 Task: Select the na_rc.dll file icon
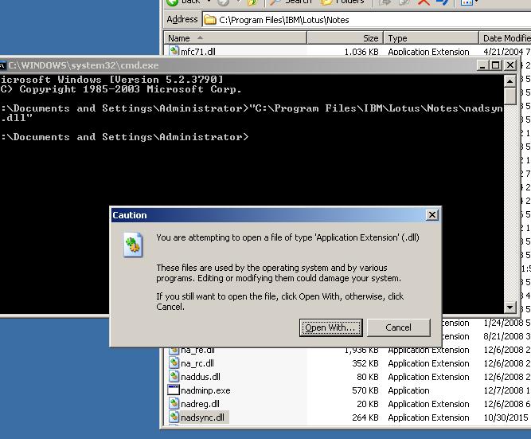[174, 363]
